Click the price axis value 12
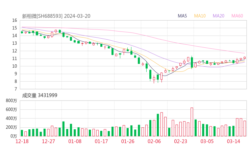Viewport: 250px width, 149px height. [x=15, y=51]
